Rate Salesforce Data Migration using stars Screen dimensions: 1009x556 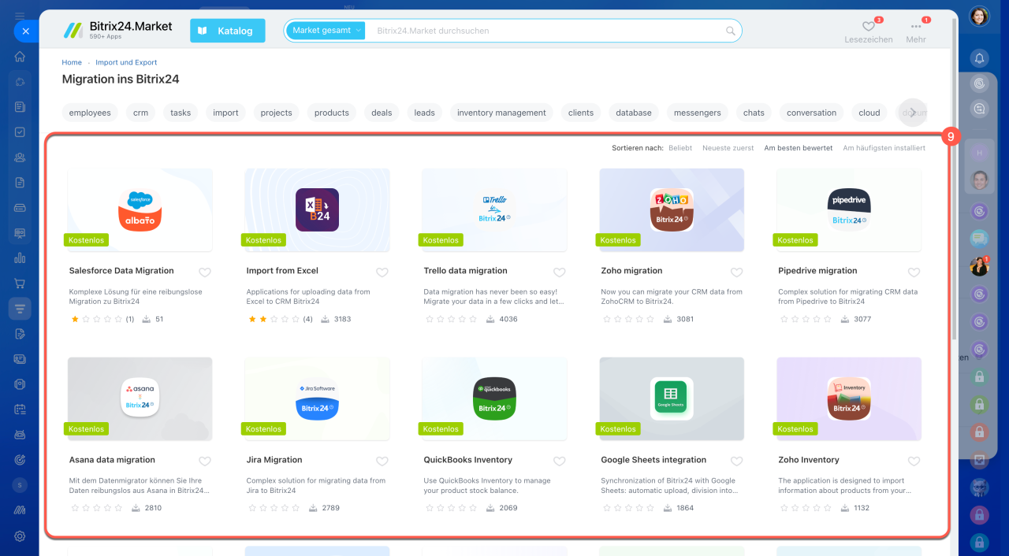pyautogui.click(x=97, y=319)
